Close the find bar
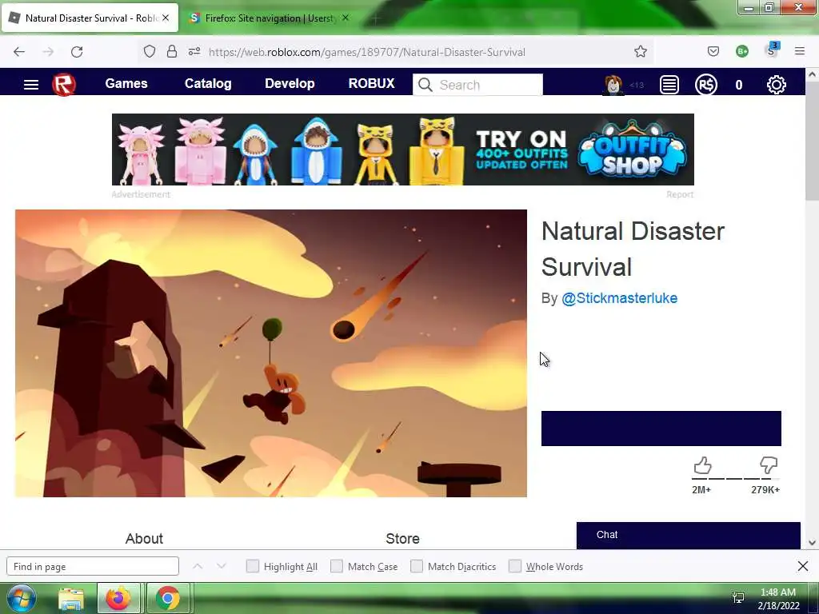819x614 pixels. pyautogui.click(x=803, y=567)
